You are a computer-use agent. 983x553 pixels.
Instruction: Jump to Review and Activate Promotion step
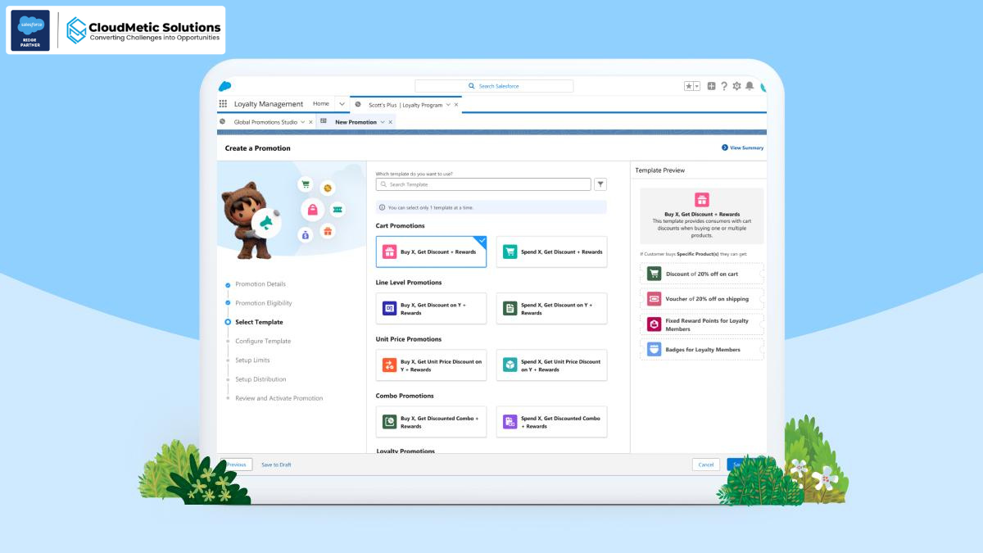(x=279, y=398)
